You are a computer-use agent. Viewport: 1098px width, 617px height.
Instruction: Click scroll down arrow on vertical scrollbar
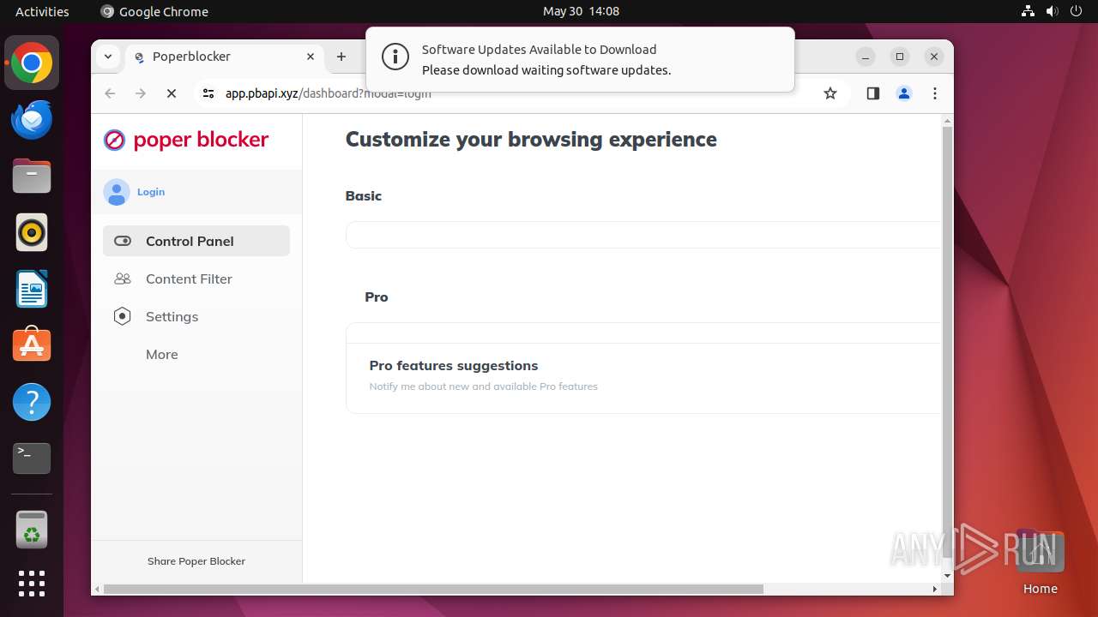tap(947, 576)
